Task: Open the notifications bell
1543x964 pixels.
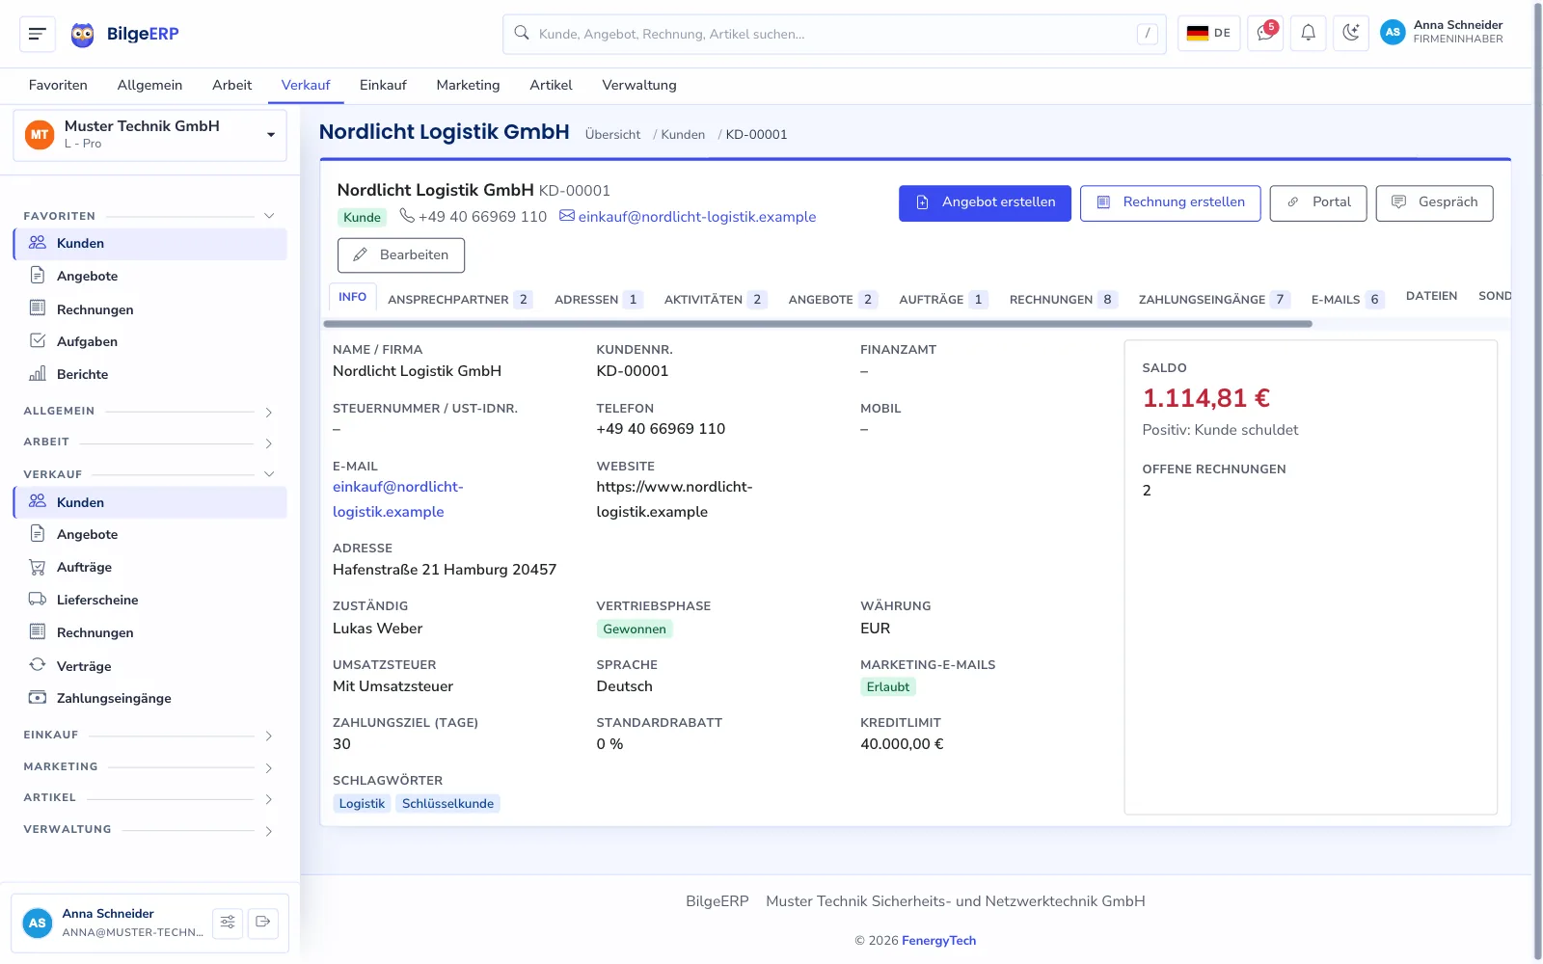Action: point(1308,33)
